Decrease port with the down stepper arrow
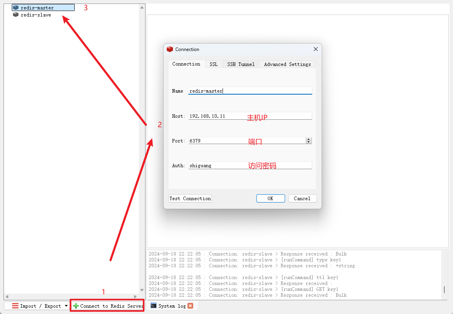 [309, 142]
